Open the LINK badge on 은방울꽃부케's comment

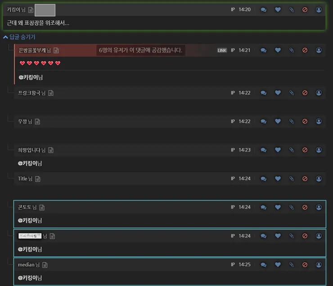tap(222, 50)
